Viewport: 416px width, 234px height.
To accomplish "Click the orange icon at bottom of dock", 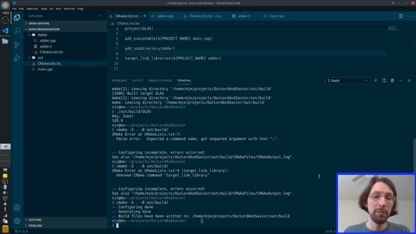I will pyautogui.click(x=5, y=229).
